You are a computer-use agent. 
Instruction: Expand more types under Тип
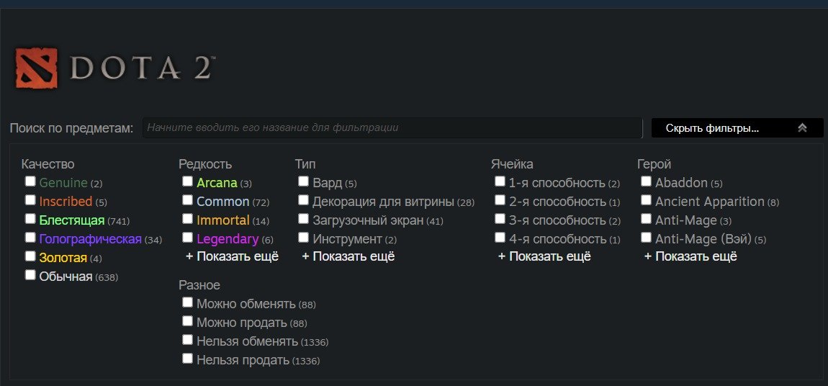click(348, 256)
